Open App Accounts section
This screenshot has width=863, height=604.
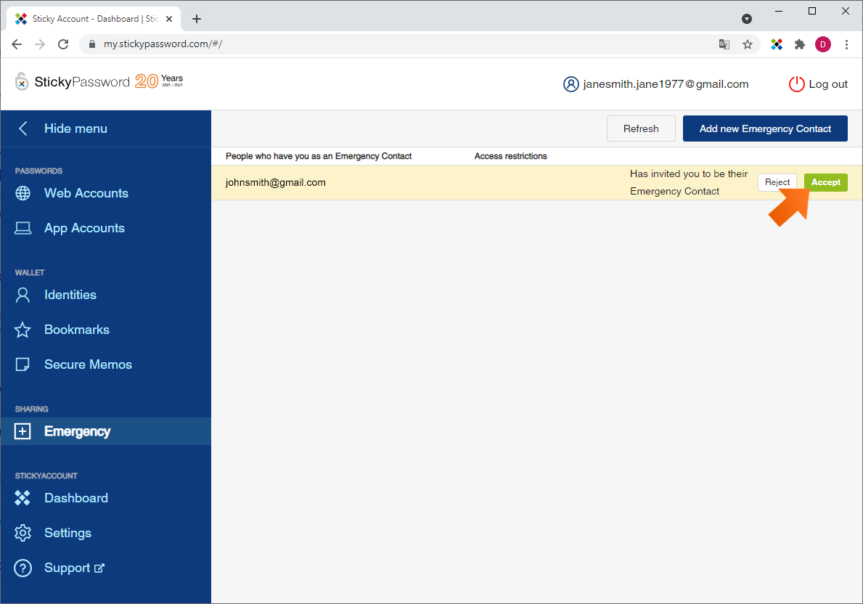[84, 228]
